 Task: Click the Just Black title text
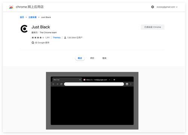coord(41,27)
